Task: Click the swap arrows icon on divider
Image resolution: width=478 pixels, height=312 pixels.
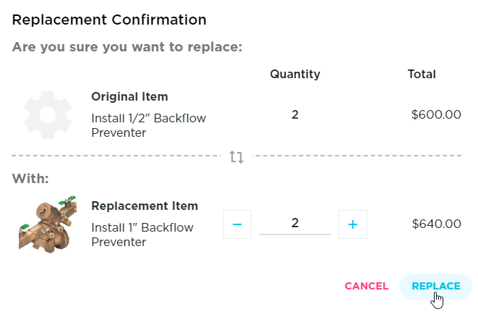Action: coord(236,156)
